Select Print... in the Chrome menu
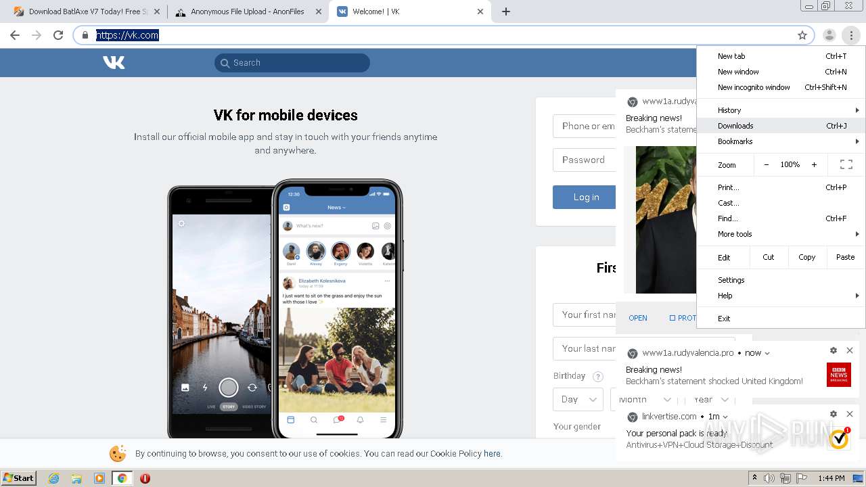 (781, 187)
